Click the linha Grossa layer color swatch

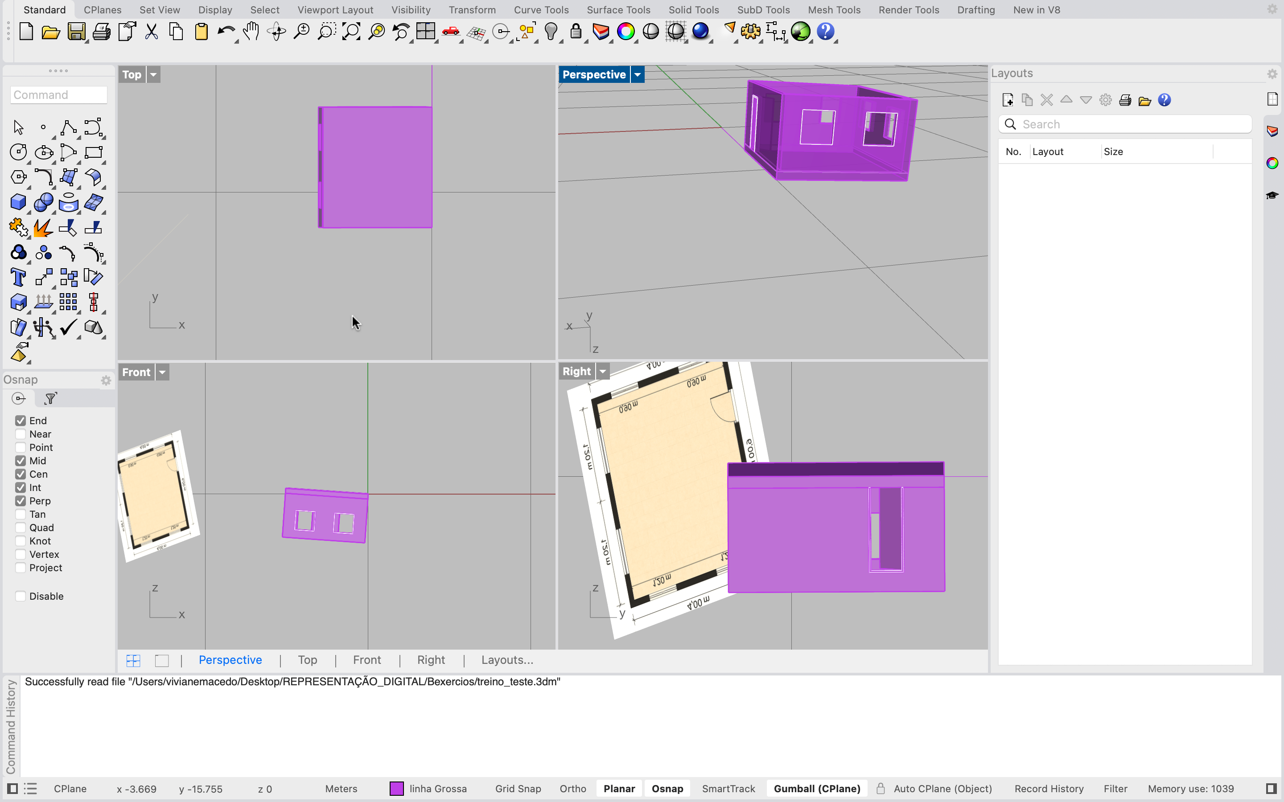coord(396,789)
